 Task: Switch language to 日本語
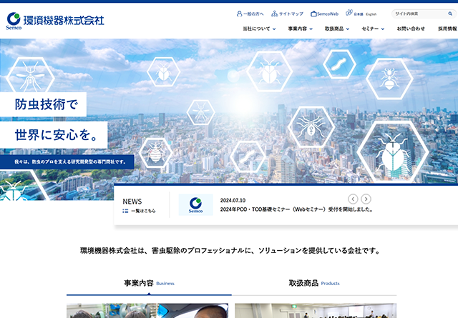359,14
